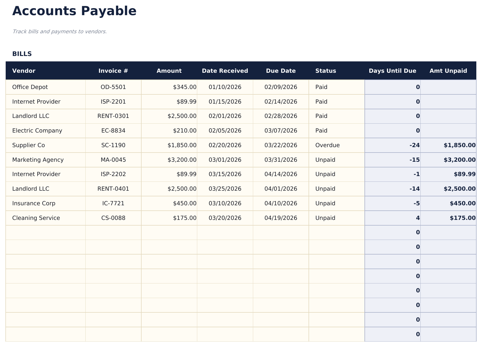The image size is (482, 347).
Task: Select the Office Depot vendor cell
Action: point(30,87)
